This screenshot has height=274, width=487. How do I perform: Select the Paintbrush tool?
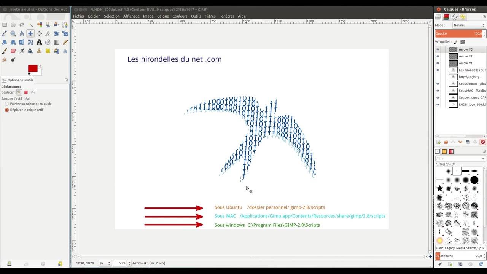[5, 51]
